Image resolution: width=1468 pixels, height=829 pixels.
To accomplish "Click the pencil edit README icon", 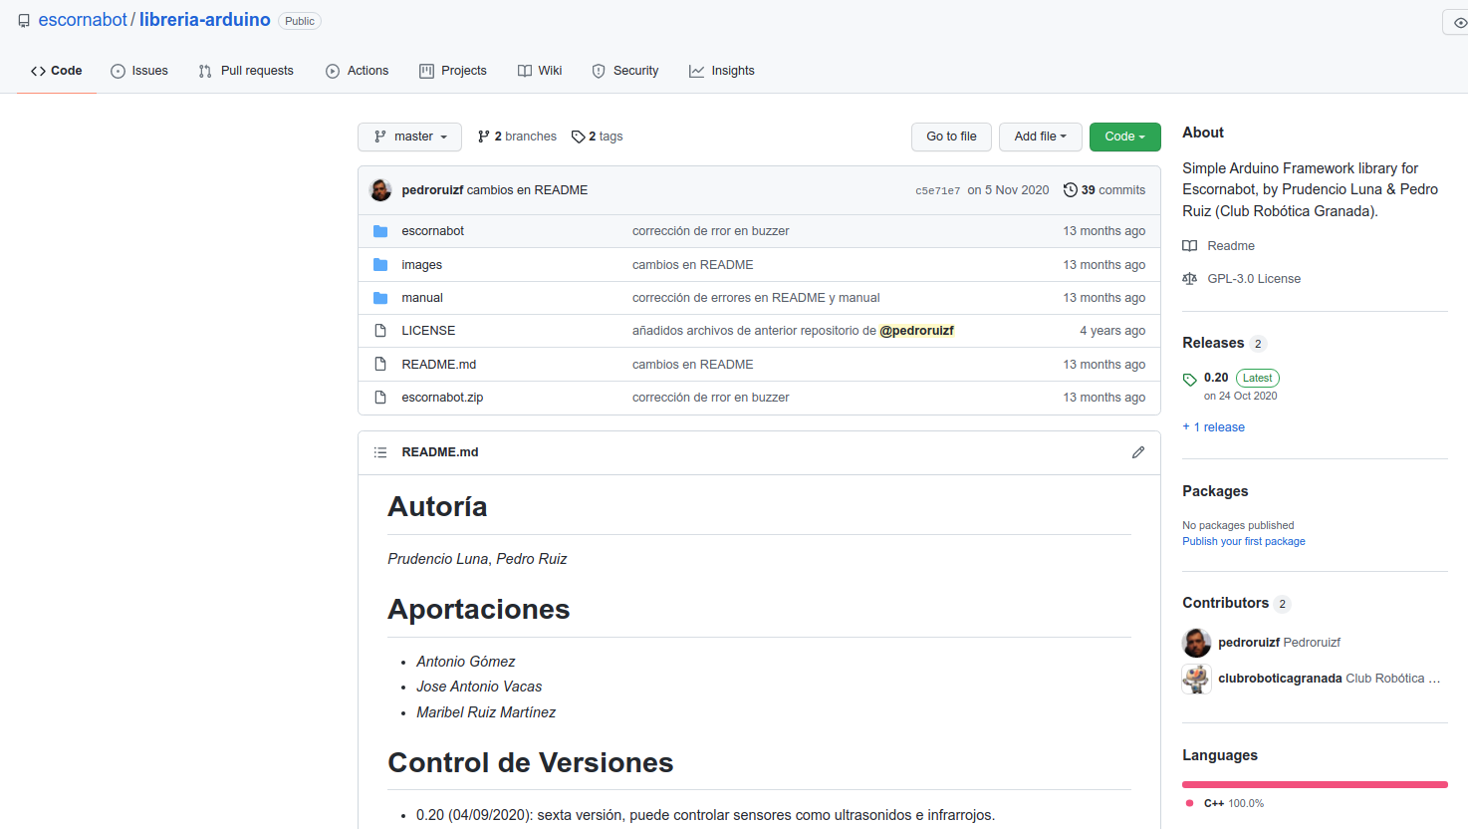I will pyautogui.click(x=1138, y=452).
